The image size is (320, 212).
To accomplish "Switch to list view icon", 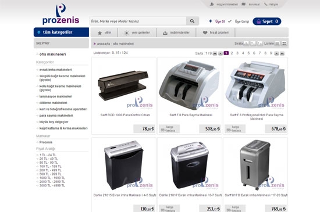I will (277, 44).
